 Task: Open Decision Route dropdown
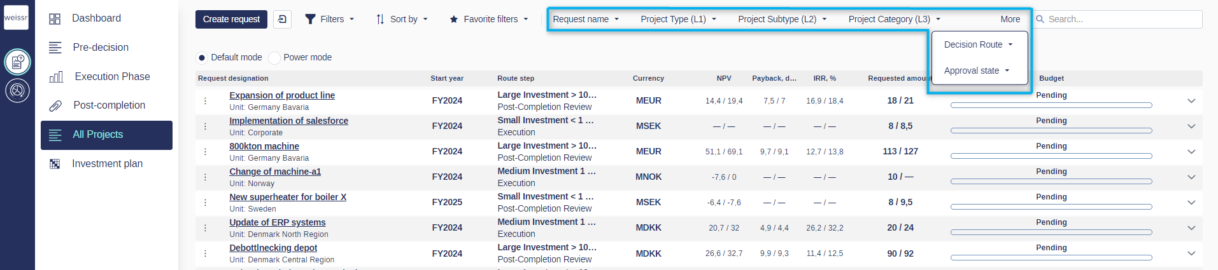[x=979, y=44]
